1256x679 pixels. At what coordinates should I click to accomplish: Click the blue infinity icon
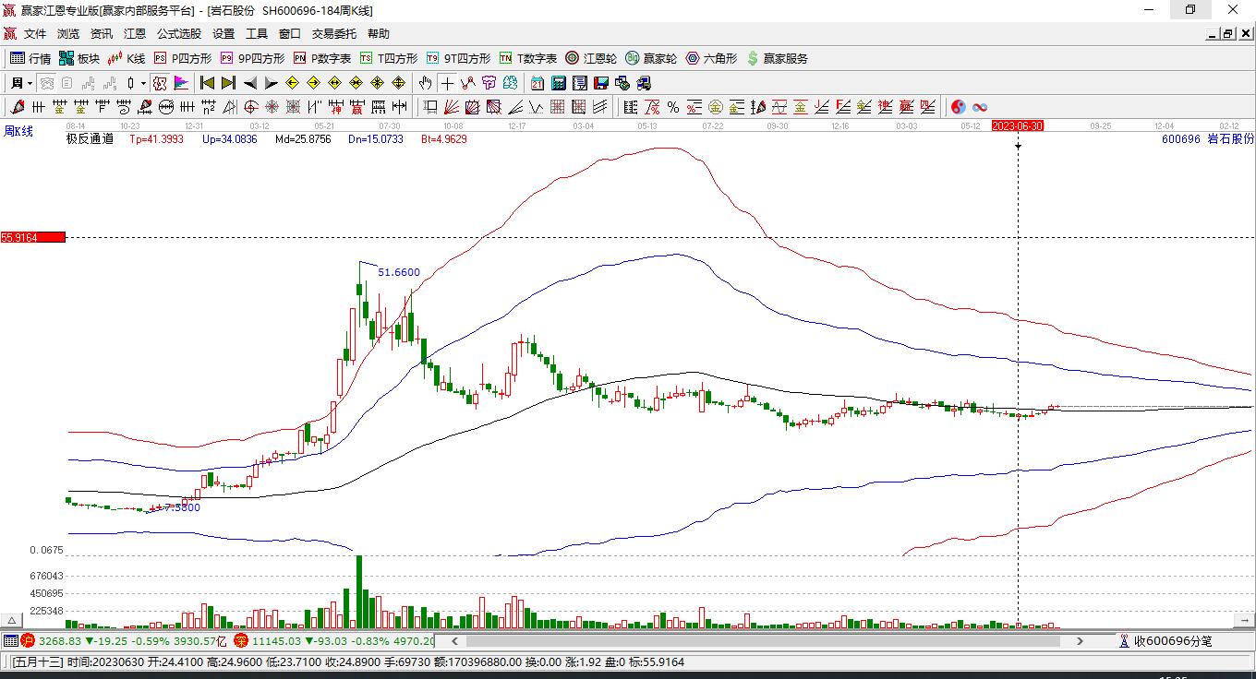(x=980, y=107)
